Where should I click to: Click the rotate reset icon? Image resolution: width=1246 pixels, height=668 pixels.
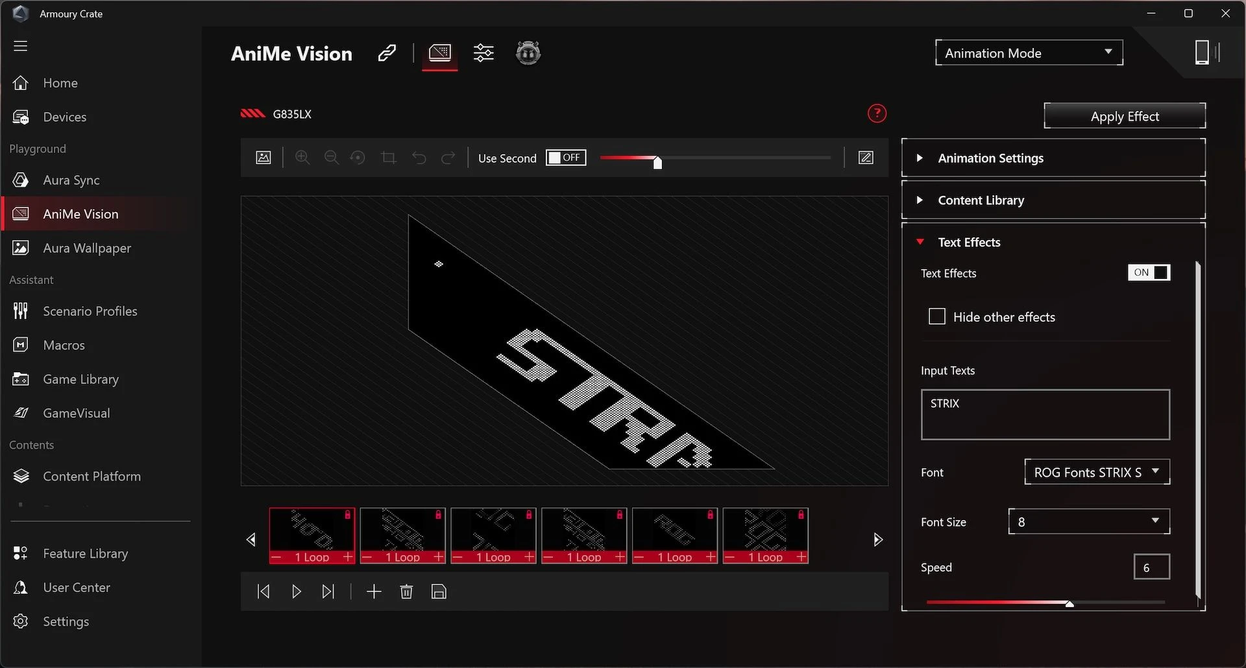(x=358, y=158)
